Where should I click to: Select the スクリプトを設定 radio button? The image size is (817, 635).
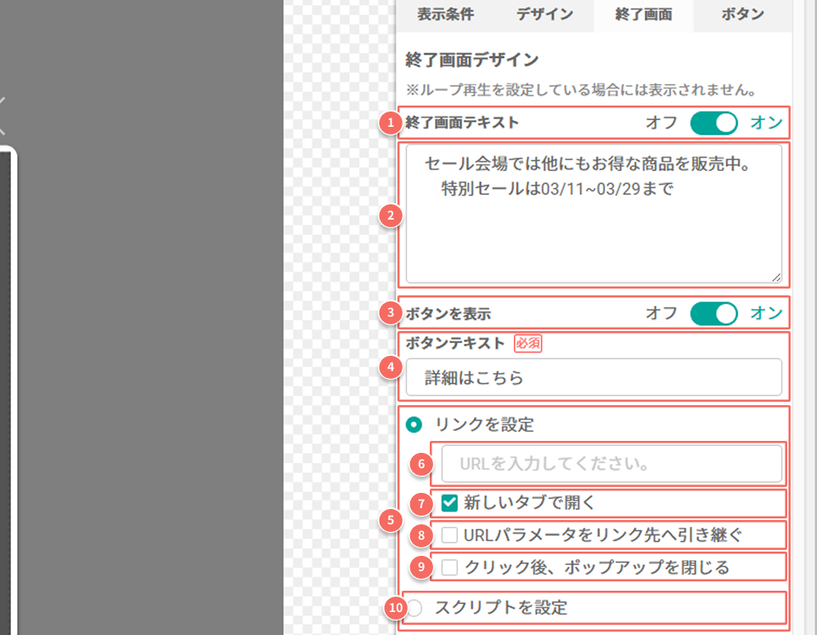[414, 608]
